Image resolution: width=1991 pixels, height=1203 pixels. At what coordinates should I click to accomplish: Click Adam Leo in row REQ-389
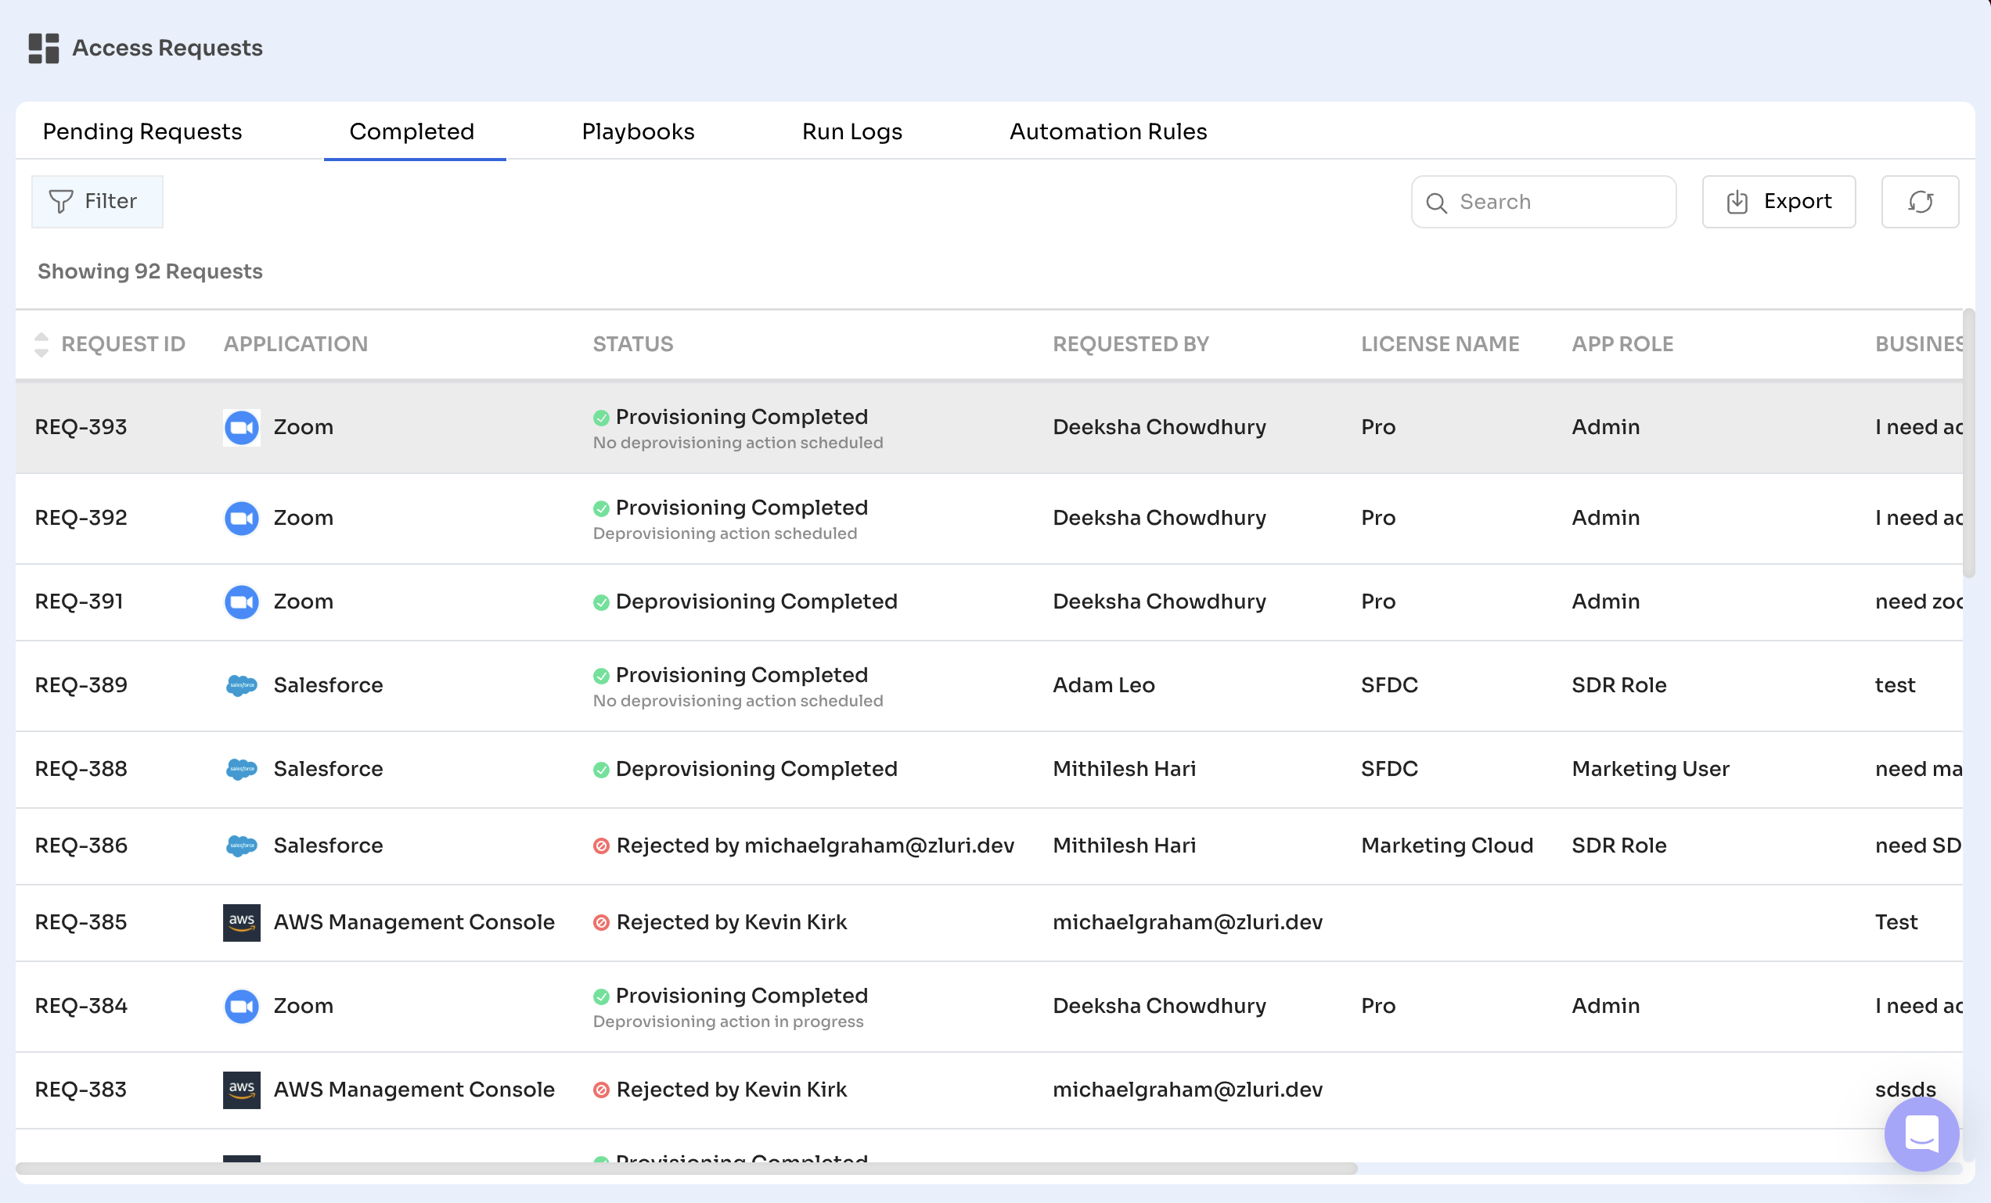tap(1104, 685)
